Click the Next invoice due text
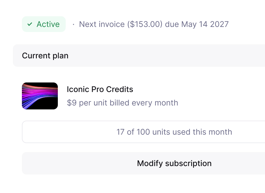 (154, 24)
